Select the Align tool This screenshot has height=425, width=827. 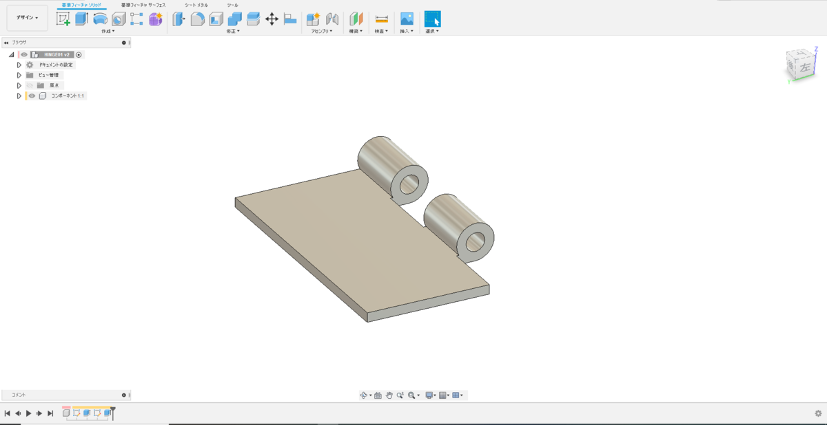(x=290, y=19)
